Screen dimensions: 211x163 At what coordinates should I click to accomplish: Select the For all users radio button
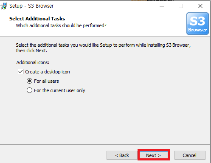tap(29, 81)
